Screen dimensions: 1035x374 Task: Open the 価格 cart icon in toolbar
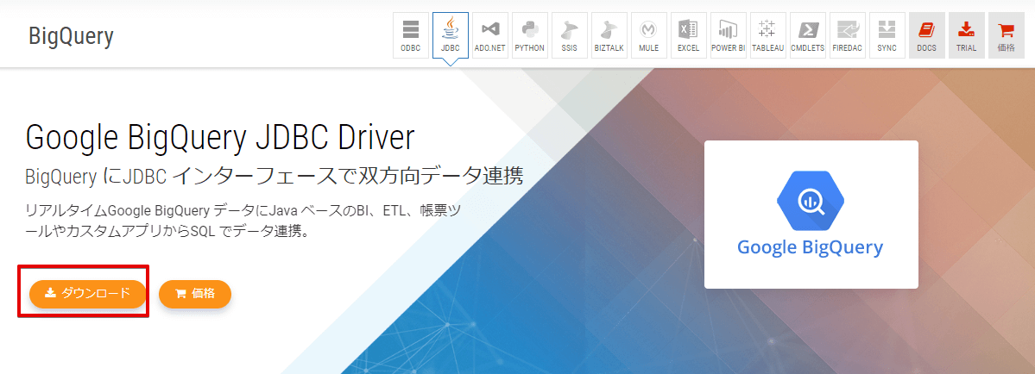(1006, 35)
